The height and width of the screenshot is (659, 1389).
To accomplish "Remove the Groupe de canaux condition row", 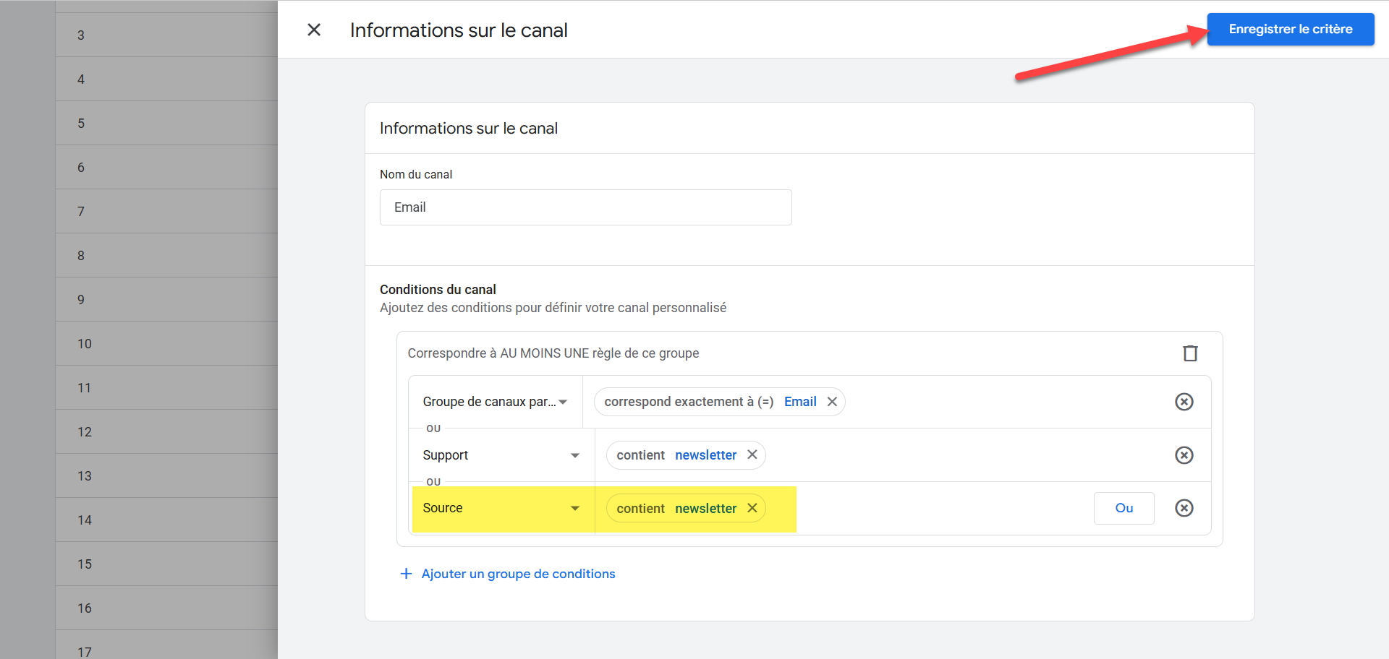I will point(1184,402).
